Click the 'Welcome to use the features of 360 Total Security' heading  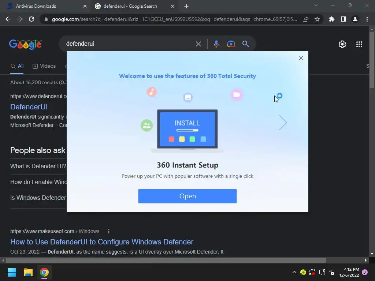point(187,76)
